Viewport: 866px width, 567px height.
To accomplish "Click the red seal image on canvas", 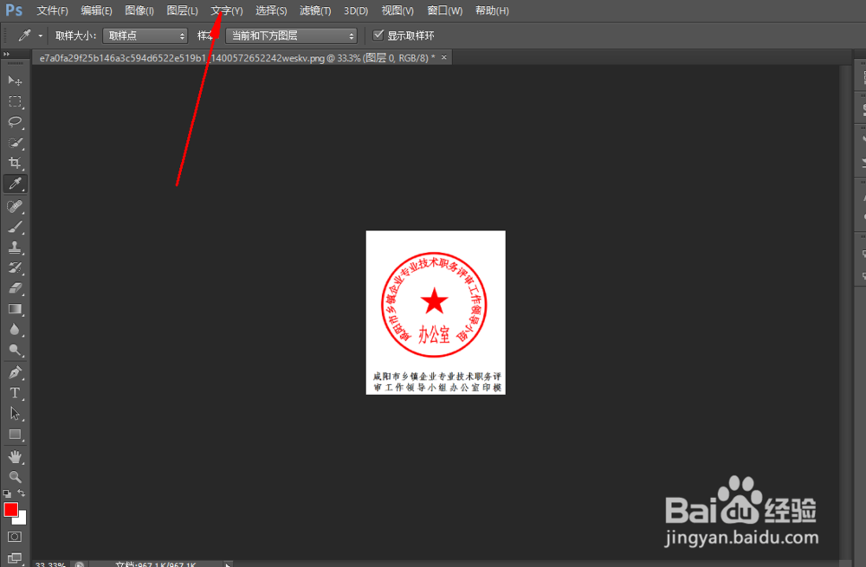I will click(434, 305).
